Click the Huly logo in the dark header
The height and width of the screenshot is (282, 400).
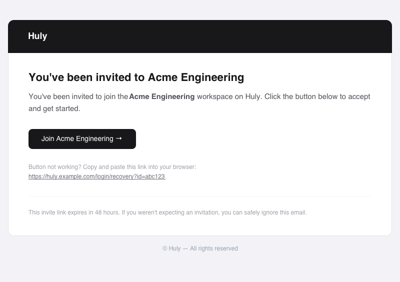(x=37, y=36)
